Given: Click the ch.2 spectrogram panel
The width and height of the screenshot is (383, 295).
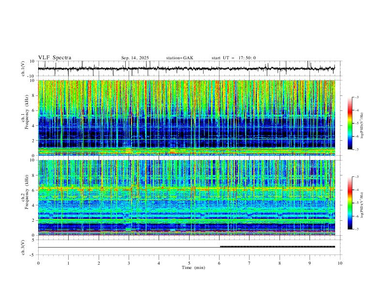Looking at the screenshot, I should tap(187, 198).
